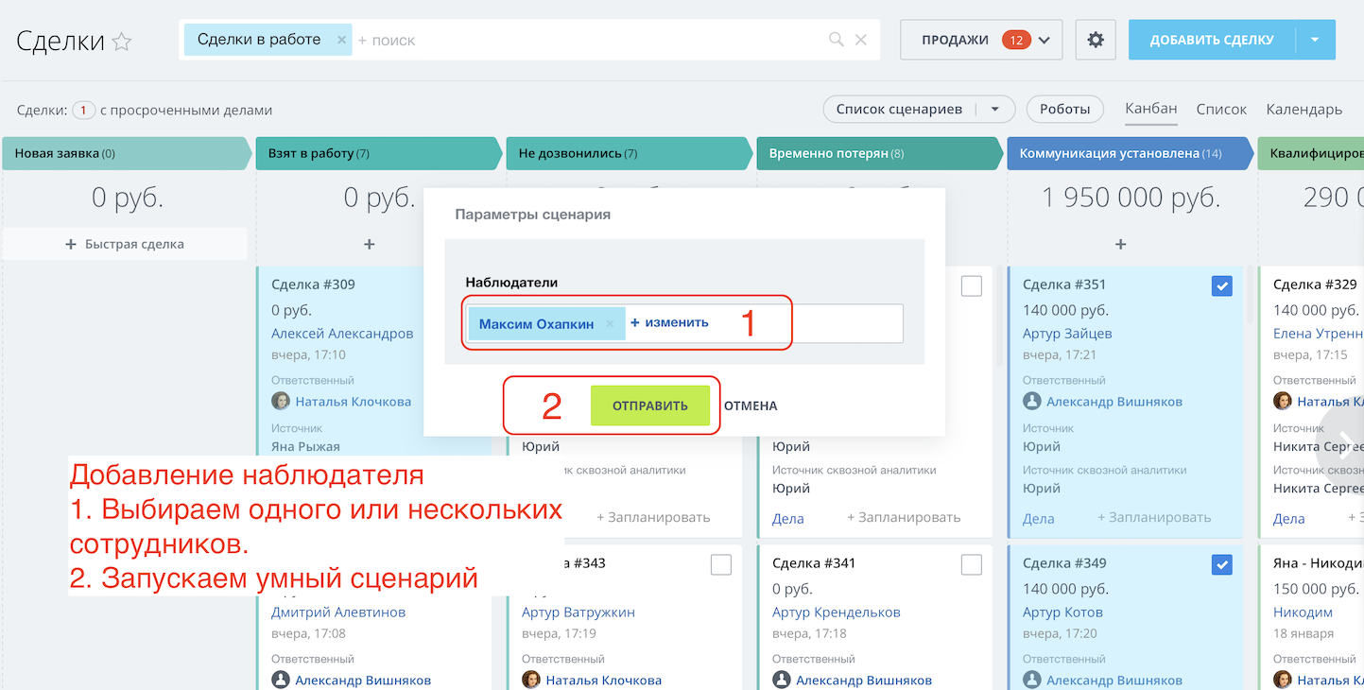Open contact Артур Котов
This screenshot has width=1364, height=690.
click(1062, 612)
